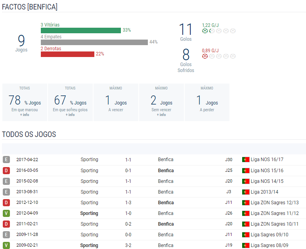Click the V result badge for 2012-04-09

tap(6, 213)
